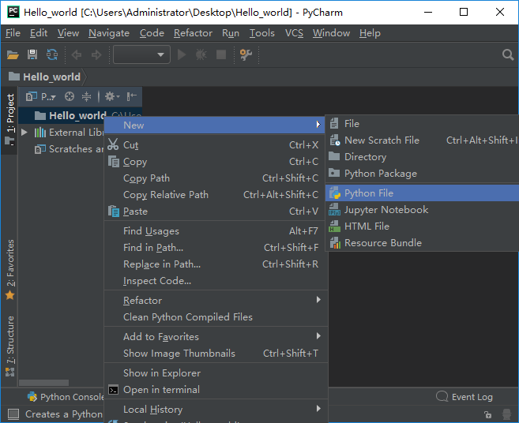Open Project panel gear settings

[x=112, y=96]
